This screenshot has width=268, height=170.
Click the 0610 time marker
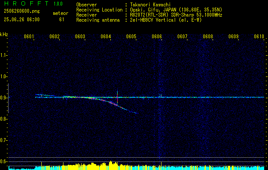coord(259,37)
